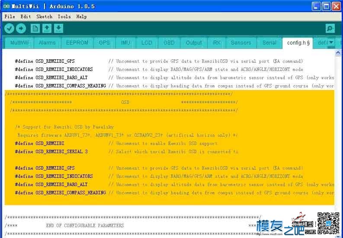The width and height of the screenshot is (343, 238).
Task: Switch to the OSD tab
Action: point(169,43)
